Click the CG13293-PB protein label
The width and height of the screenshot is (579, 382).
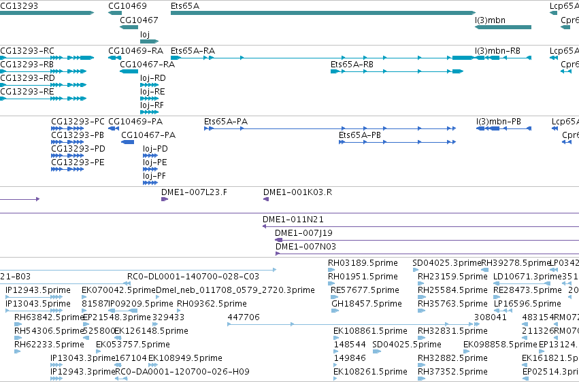[x=78, y=135]
